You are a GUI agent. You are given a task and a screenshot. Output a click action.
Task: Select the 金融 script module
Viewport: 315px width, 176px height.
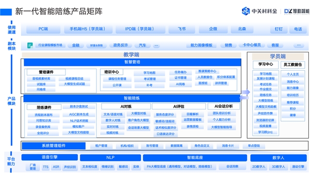click(76, 46)
